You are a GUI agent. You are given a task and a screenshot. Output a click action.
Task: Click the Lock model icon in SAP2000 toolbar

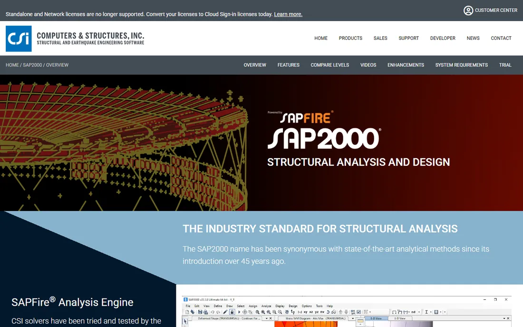point(232,312)
